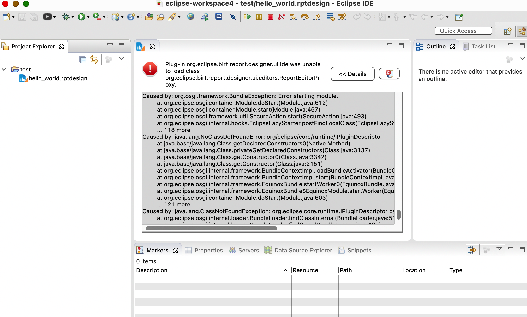The width and height of the screenshot is (527, 317).
Task: Terminate the process with the red stop icon
Action: point(271,17)
